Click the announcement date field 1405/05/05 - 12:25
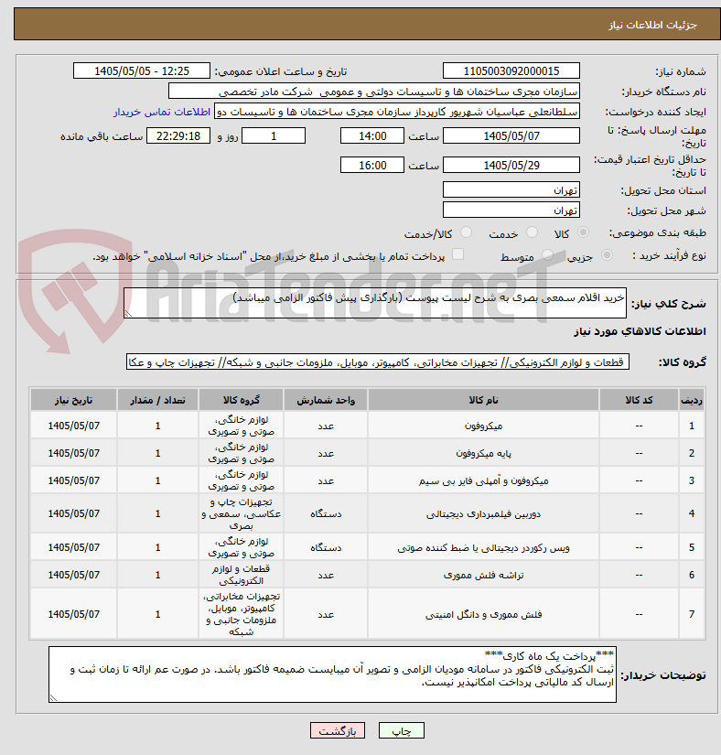Viewport: 721px width, 755px height. pos(142,70)
